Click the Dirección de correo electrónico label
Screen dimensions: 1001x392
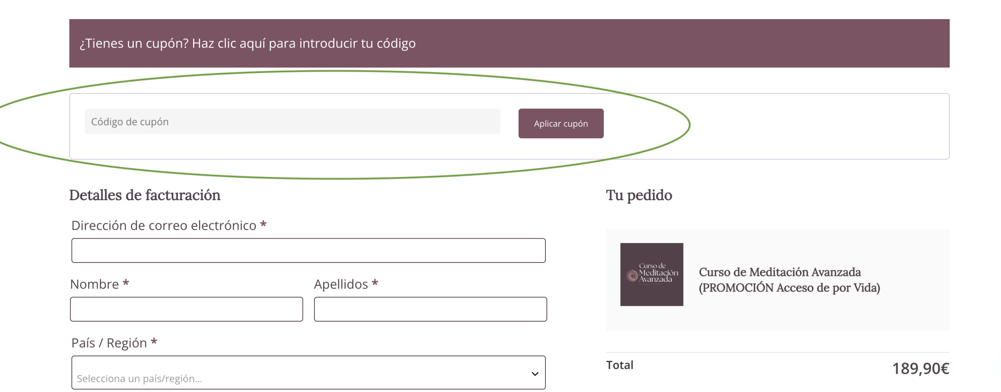(163, 225)
